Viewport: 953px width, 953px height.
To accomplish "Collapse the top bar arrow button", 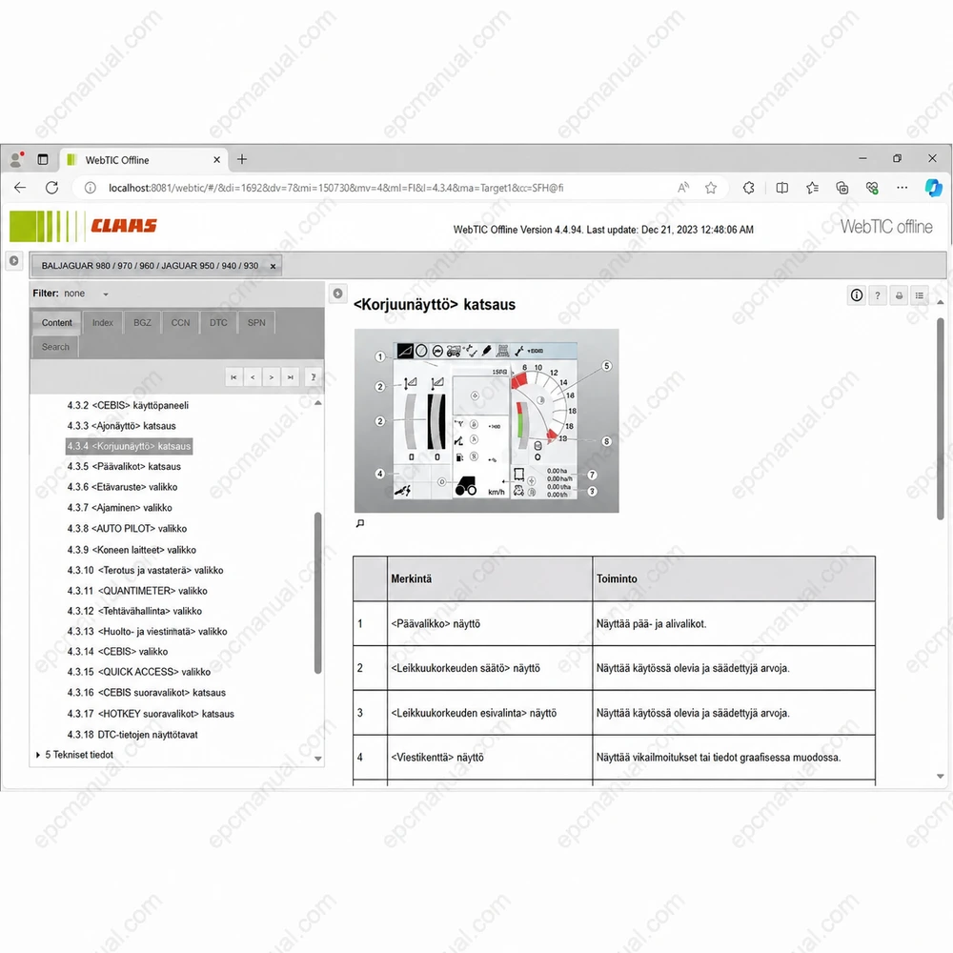I will (14, 261).
